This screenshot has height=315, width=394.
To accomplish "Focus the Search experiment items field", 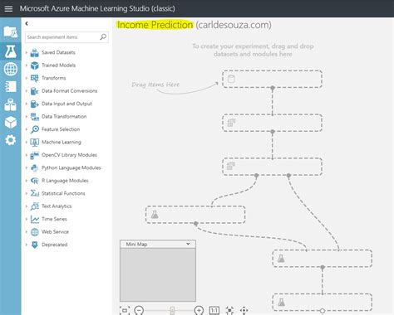I will click(66, 37).
